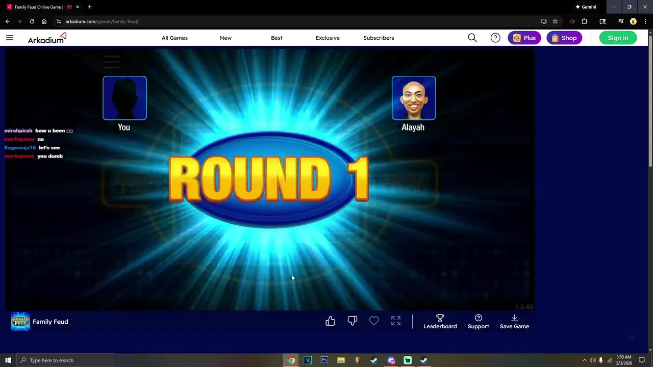The image size is (653, 367).
Task: Click Save Game download icon
Action: coord(514,322)
